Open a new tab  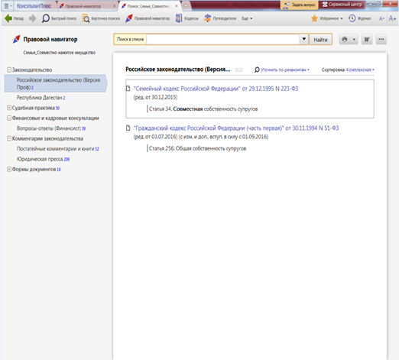click(x=186, y=6)
